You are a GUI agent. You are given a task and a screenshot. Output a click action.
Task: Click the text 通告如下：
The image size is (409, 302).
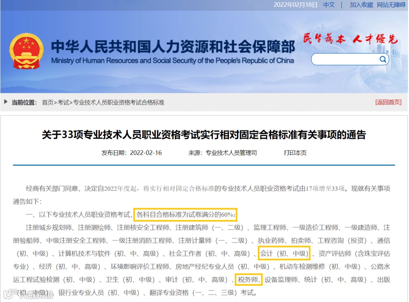click(x=27, y=202)
